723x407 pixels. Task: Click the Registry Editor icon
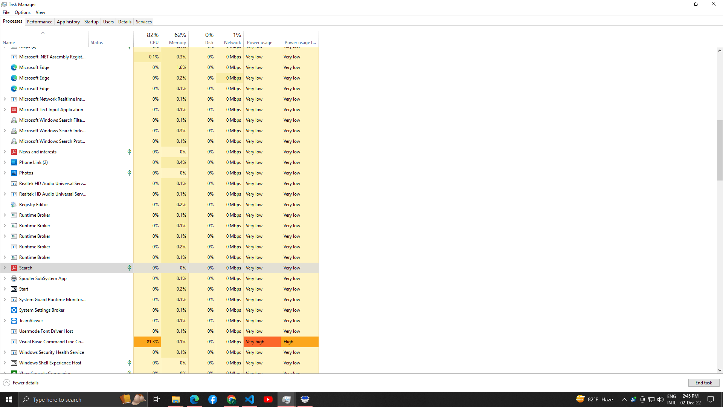click(x=14, y=204)
